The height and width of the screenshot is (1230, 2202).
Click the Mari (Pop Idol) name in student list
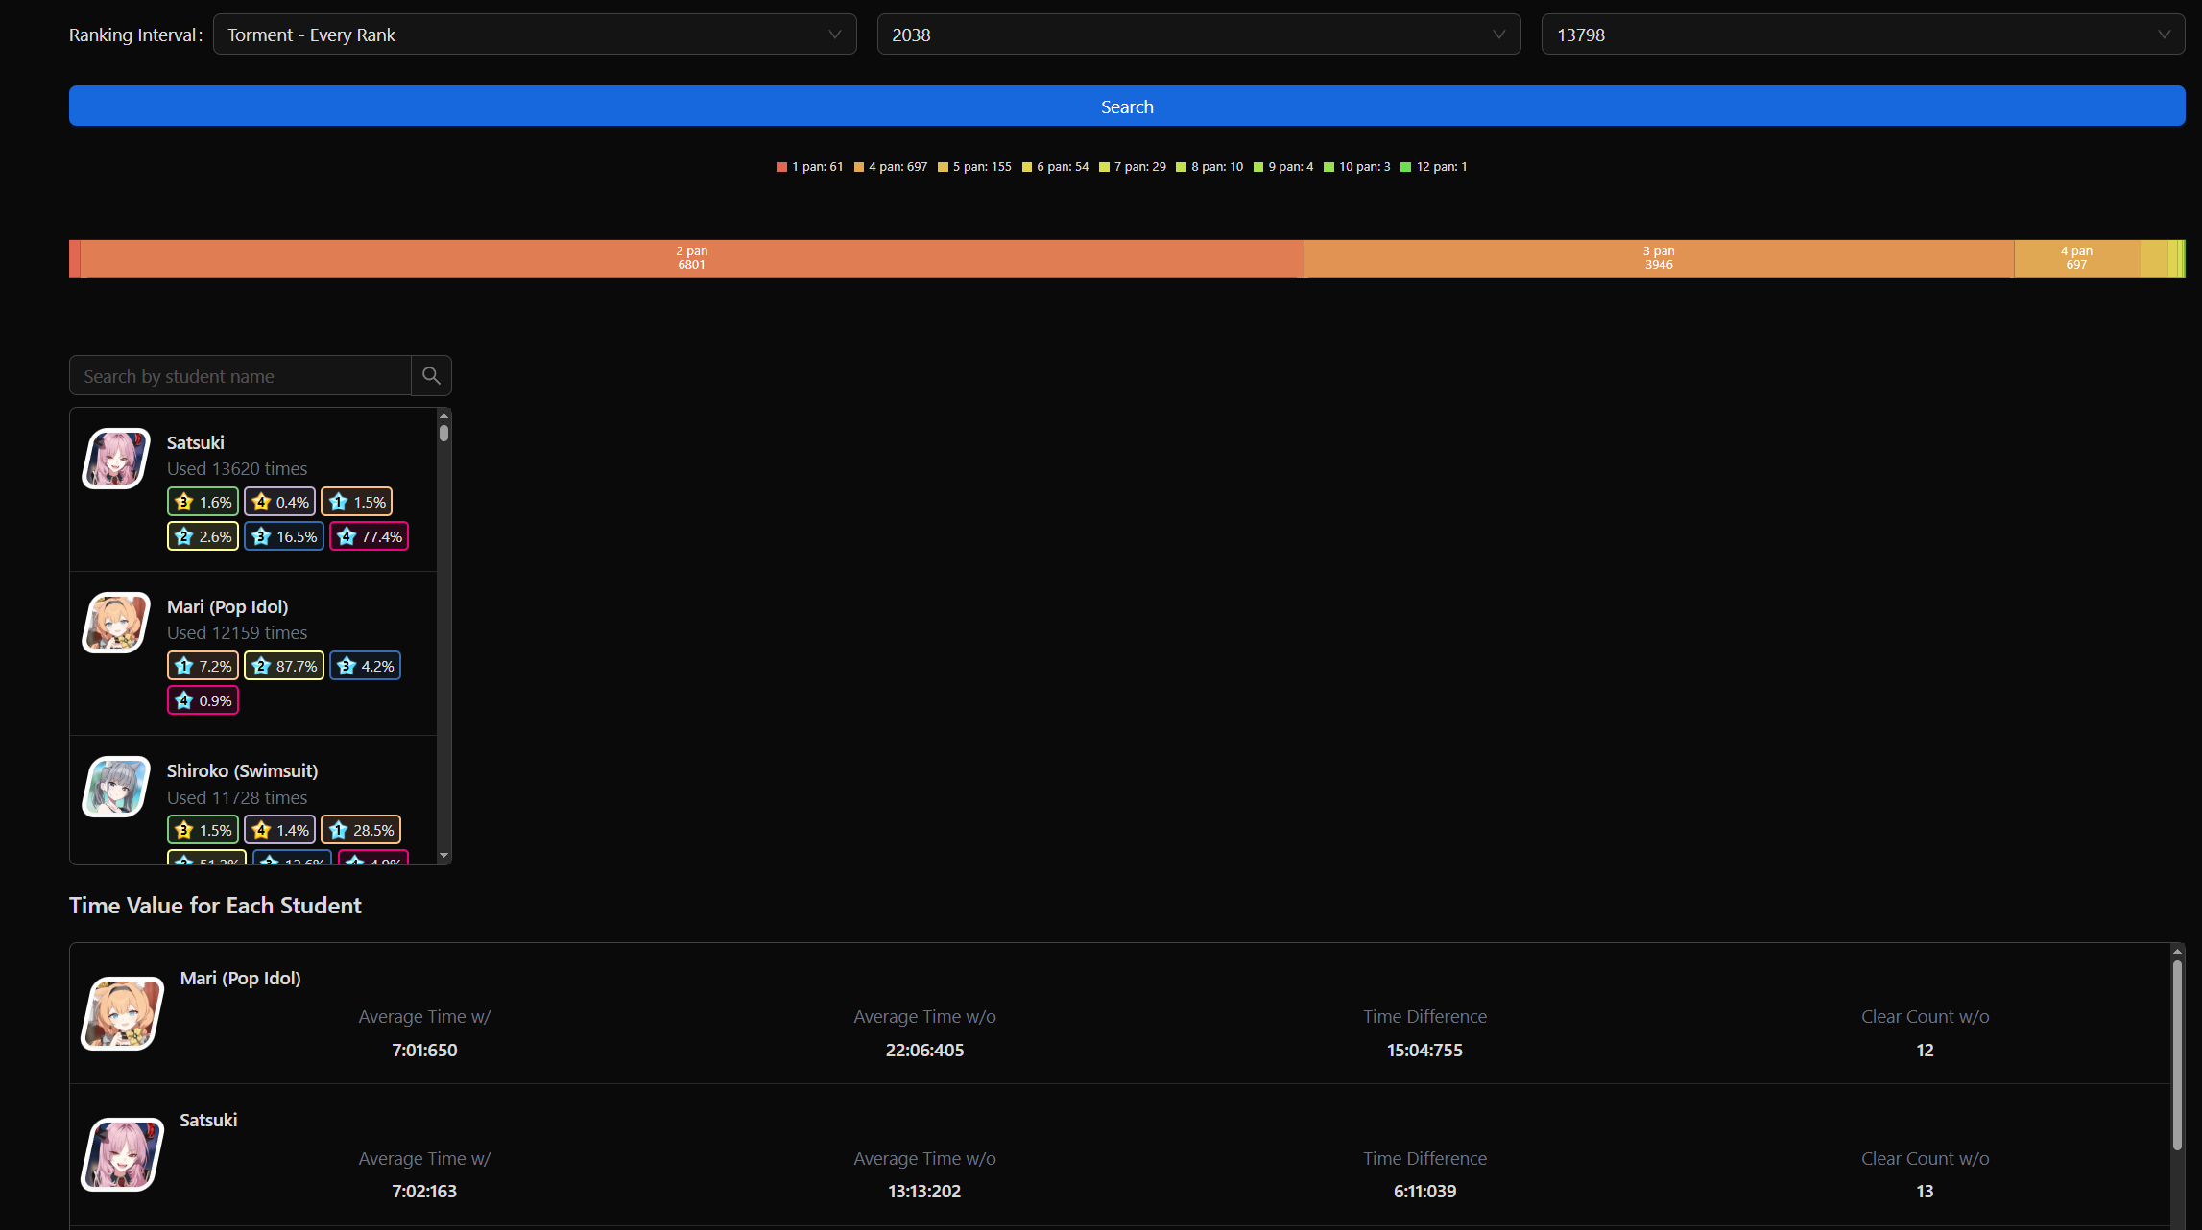[x=227, y=606]
